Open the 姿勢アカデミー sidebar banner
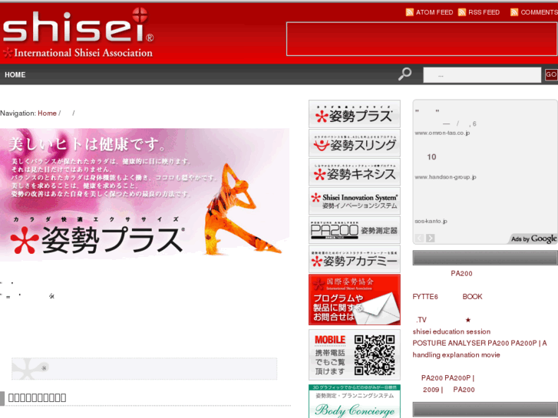The width and height of the screenshot is (558, 418). pos(355,259)
